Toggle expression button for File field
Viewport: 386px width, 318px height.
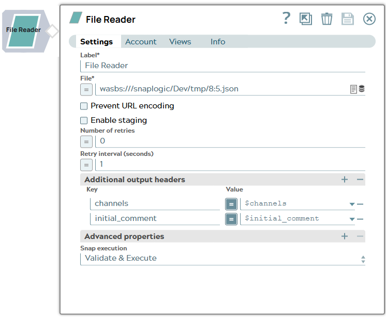tap(86, 89)
